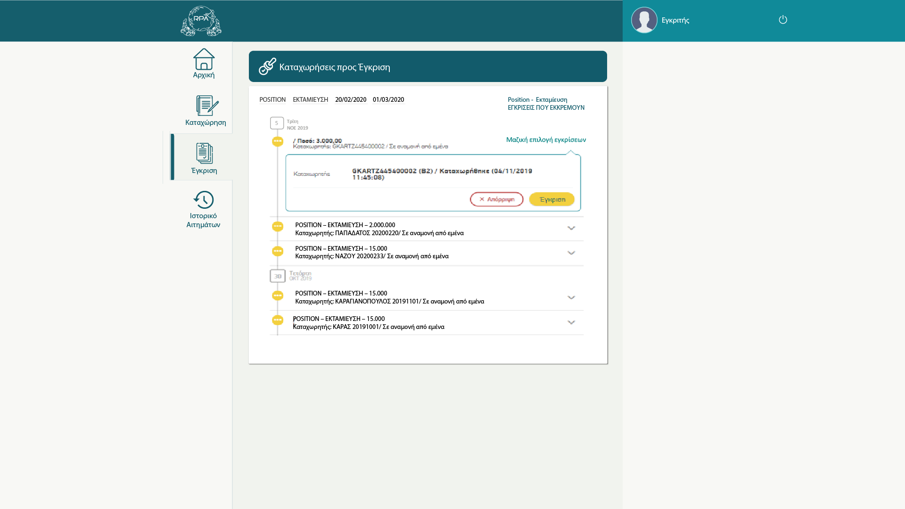
Task: Expand the ΠΑΠΑΔΑΤΟΣ 20200220 entry
Action: click(571, 228)
